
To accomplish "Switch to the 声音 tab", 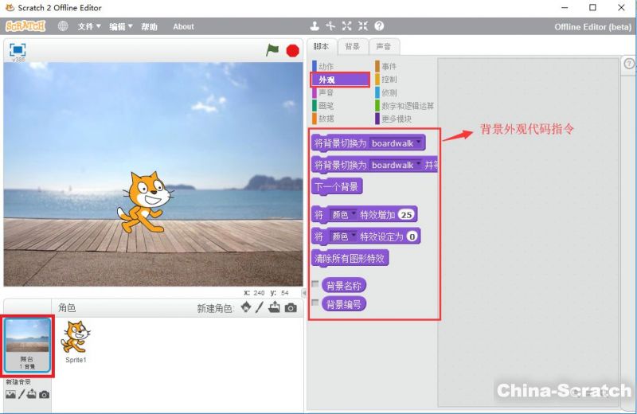I will point(384,46).
